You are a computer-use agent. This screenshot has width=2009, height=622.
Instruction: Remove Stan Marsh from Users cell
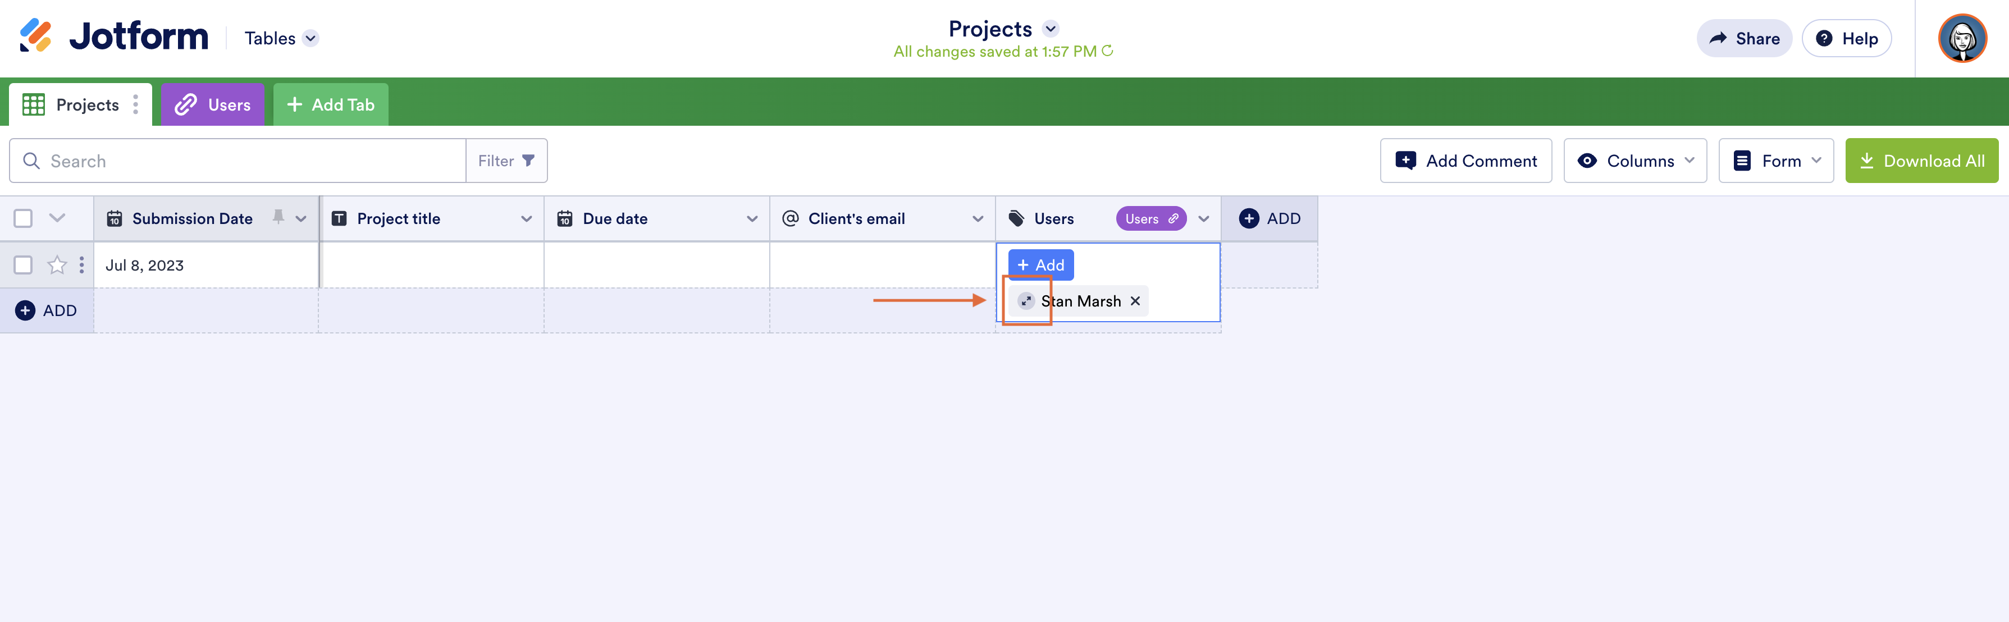1135,301
